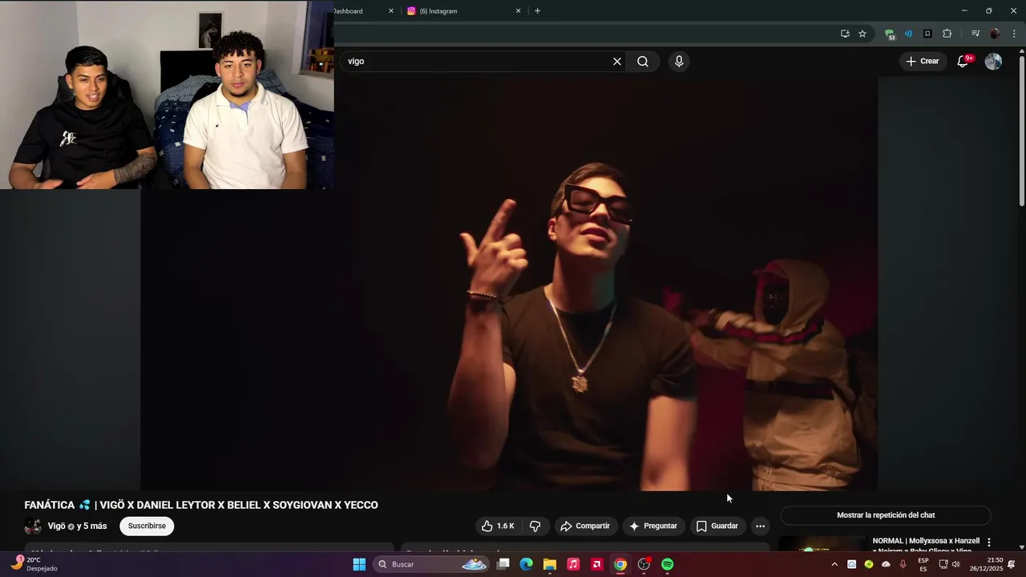Click the taskbar Buscar search box

pos(431,564)
